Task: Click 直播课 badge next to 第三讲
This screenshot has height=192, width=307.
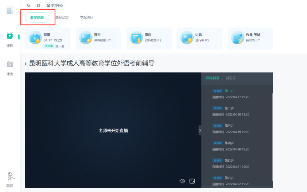Action: [218, 126]
